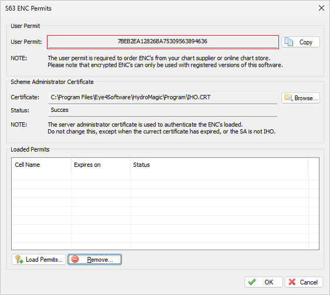This screenshot has height=295, width=330.
Task: Sort by the Cell Name column header
Action: tap(42, 164)
